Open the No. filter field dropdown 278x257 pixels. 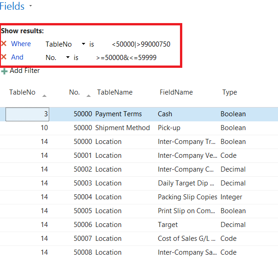68,57
